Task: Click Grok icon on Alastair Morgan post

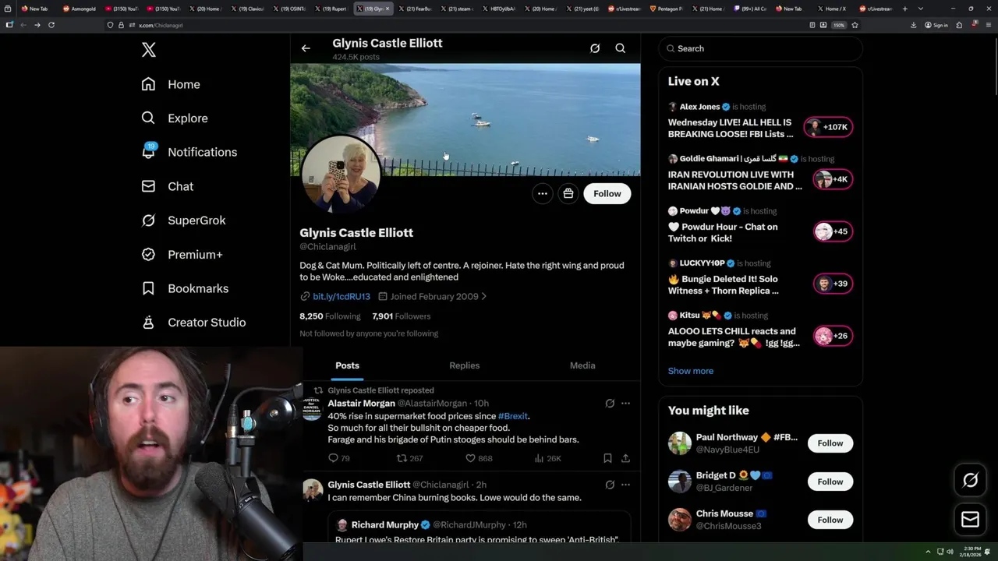Action: [610, 404]
